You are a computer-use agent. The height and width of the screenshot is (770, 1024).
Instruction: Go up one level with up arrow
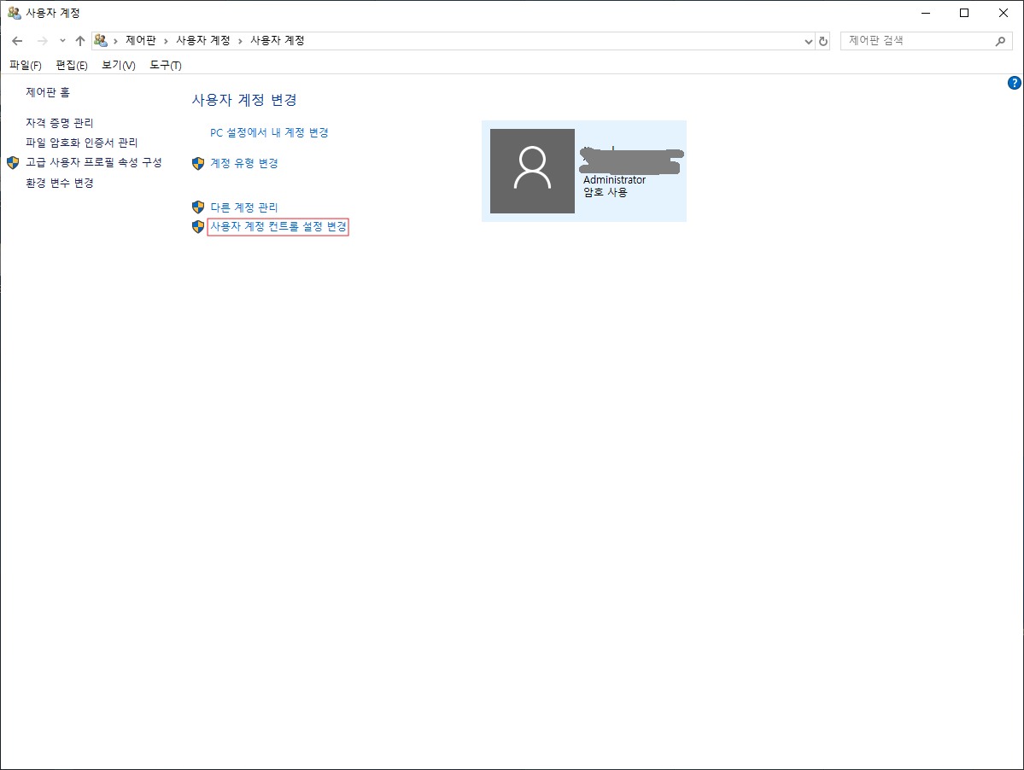click(x=79, y=41)
